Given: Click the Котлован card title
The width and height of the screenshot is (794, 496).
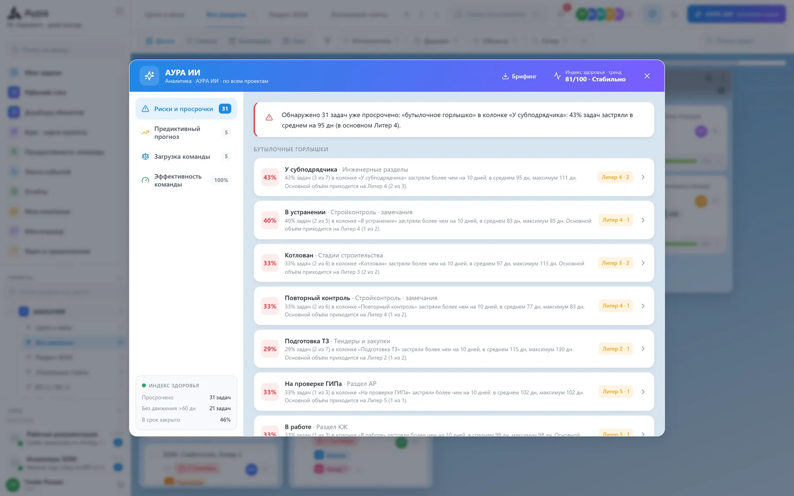Looking at the screenshot, I should click(x=299, y=255).
